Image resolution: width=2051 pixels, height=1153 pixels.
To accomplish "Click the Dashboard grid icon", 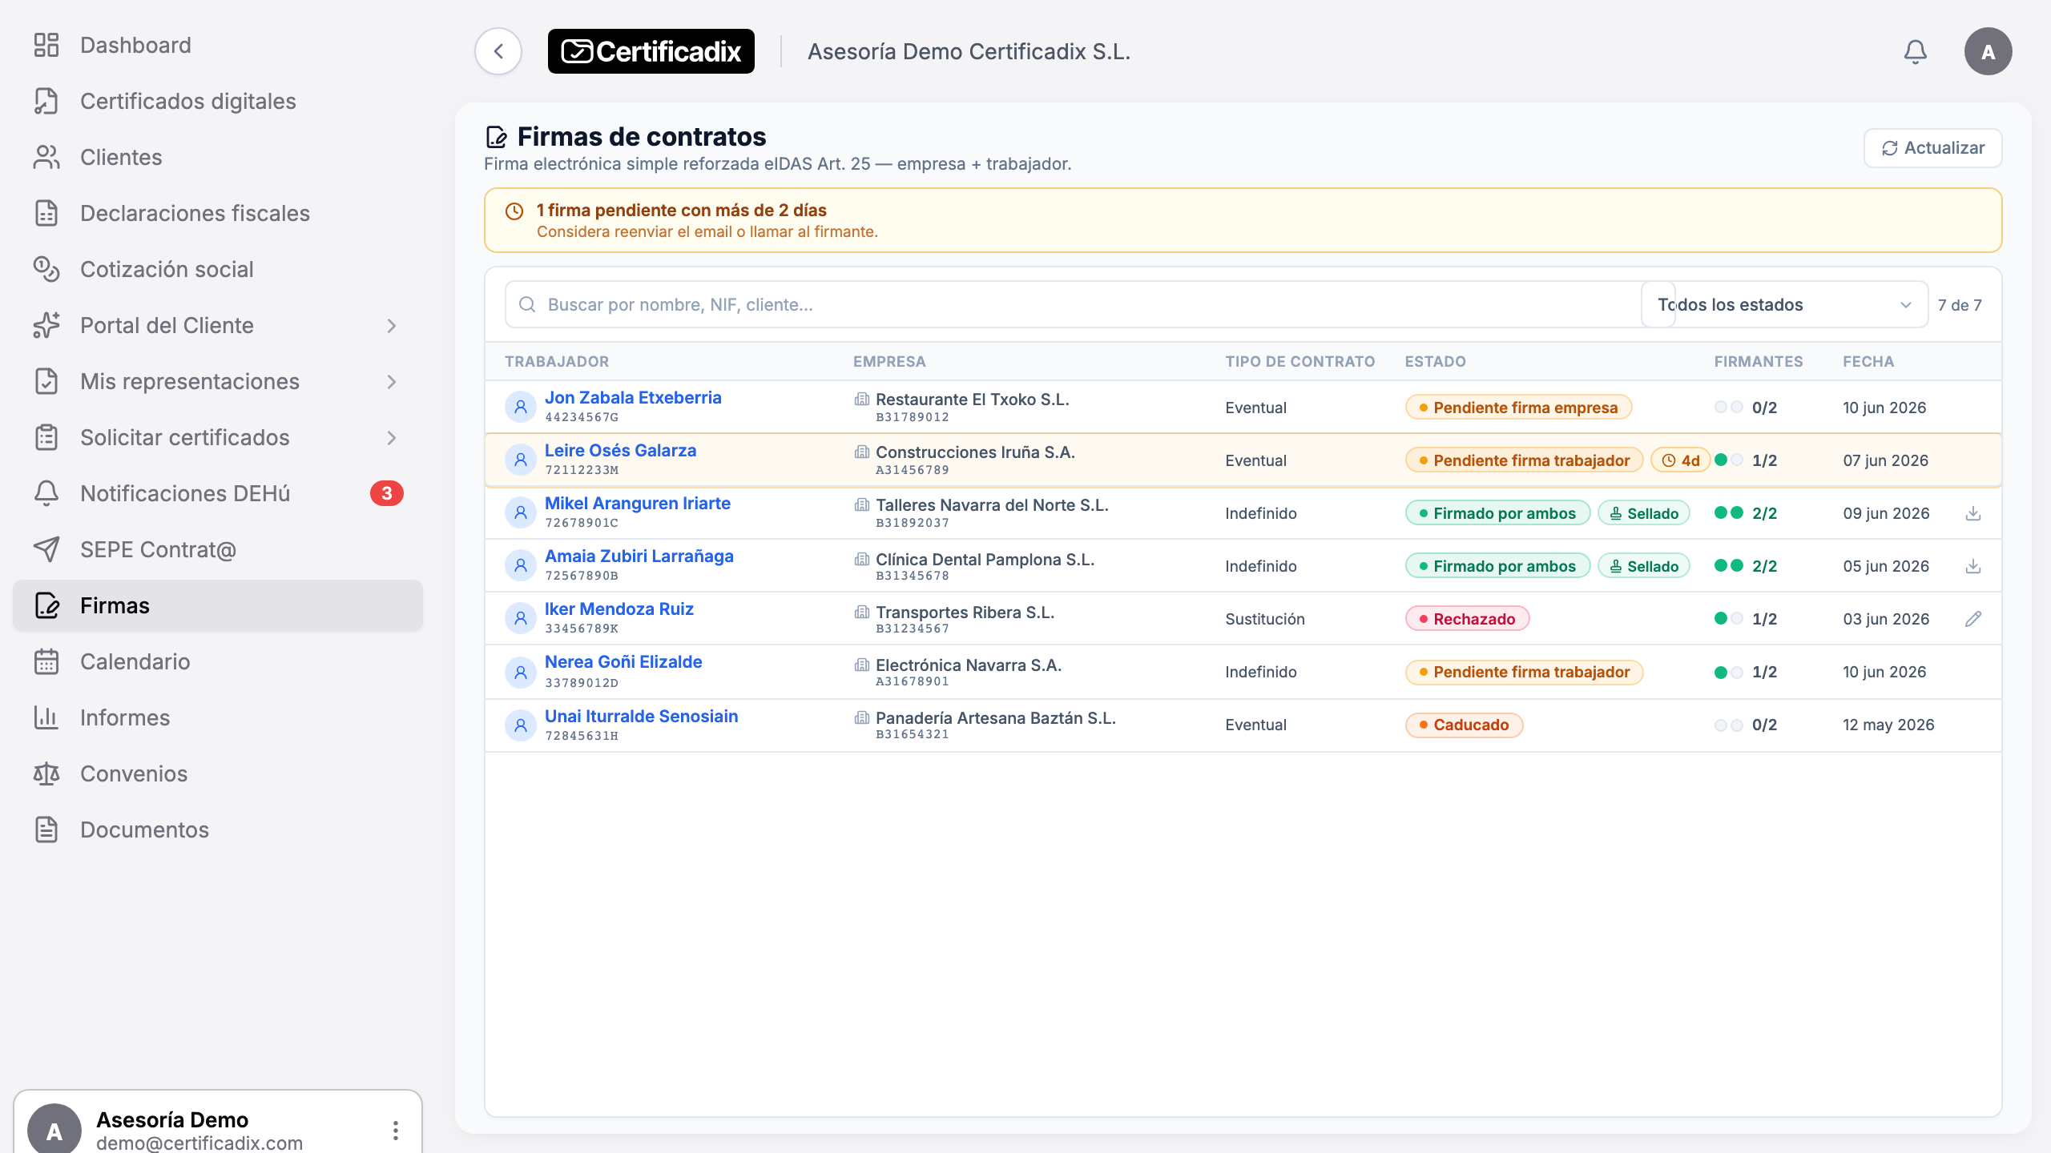I will (x=46, y=45).
